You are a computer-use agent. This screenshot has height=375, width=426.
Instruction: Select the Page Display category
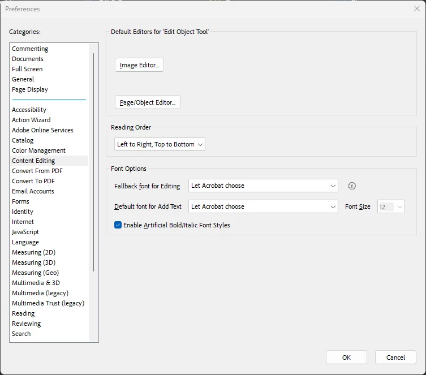(x=49, y=89)
